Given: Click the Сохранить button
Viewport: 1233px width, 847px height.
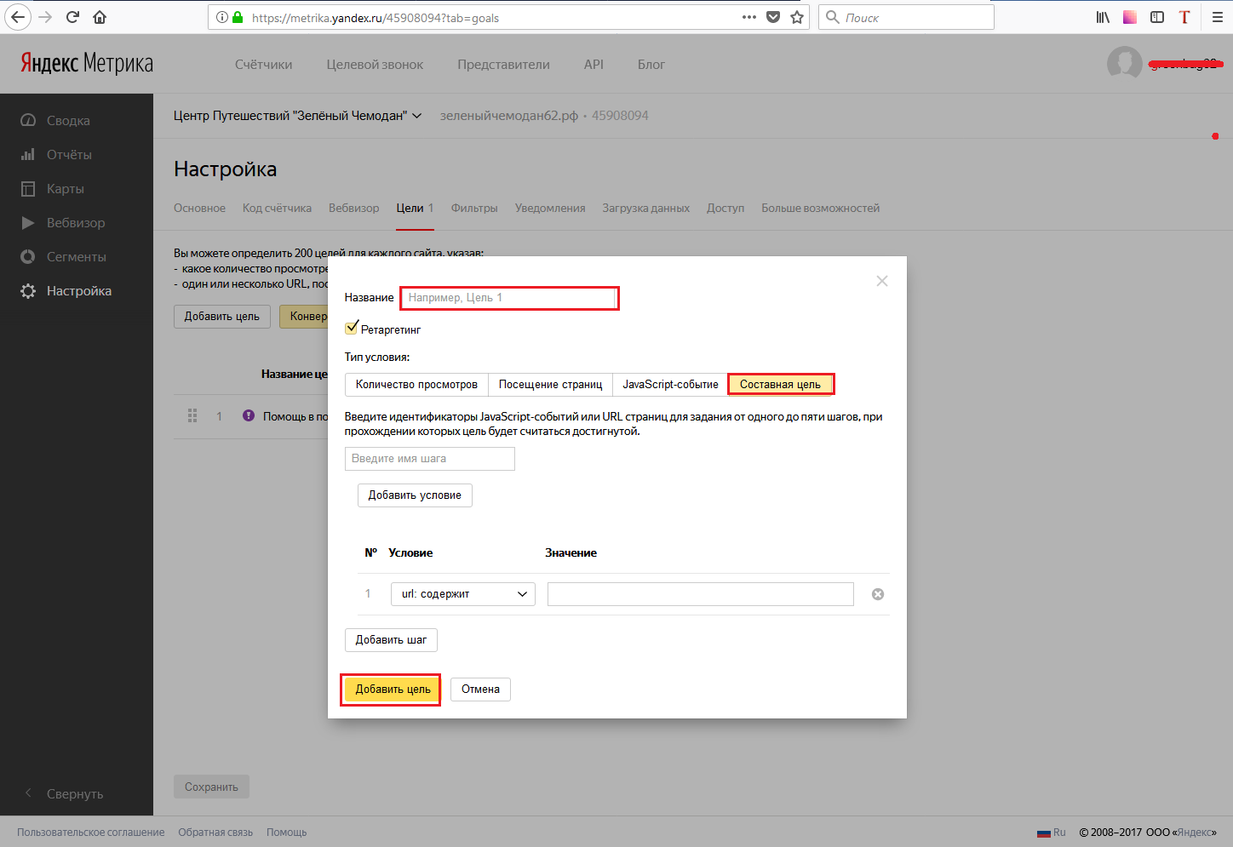Looking at the screenshot, I should (211, 787).
